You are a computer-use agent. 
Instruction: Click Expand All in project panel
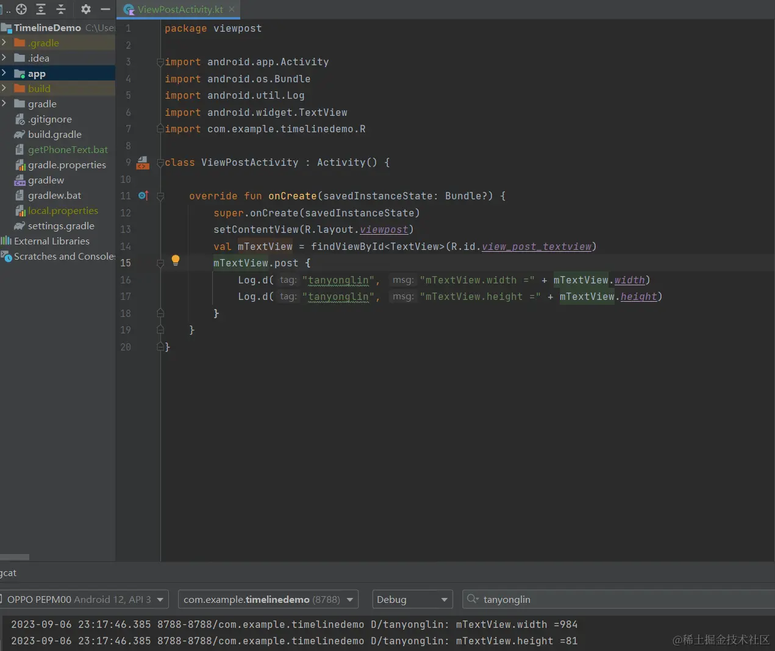point(41,9)
